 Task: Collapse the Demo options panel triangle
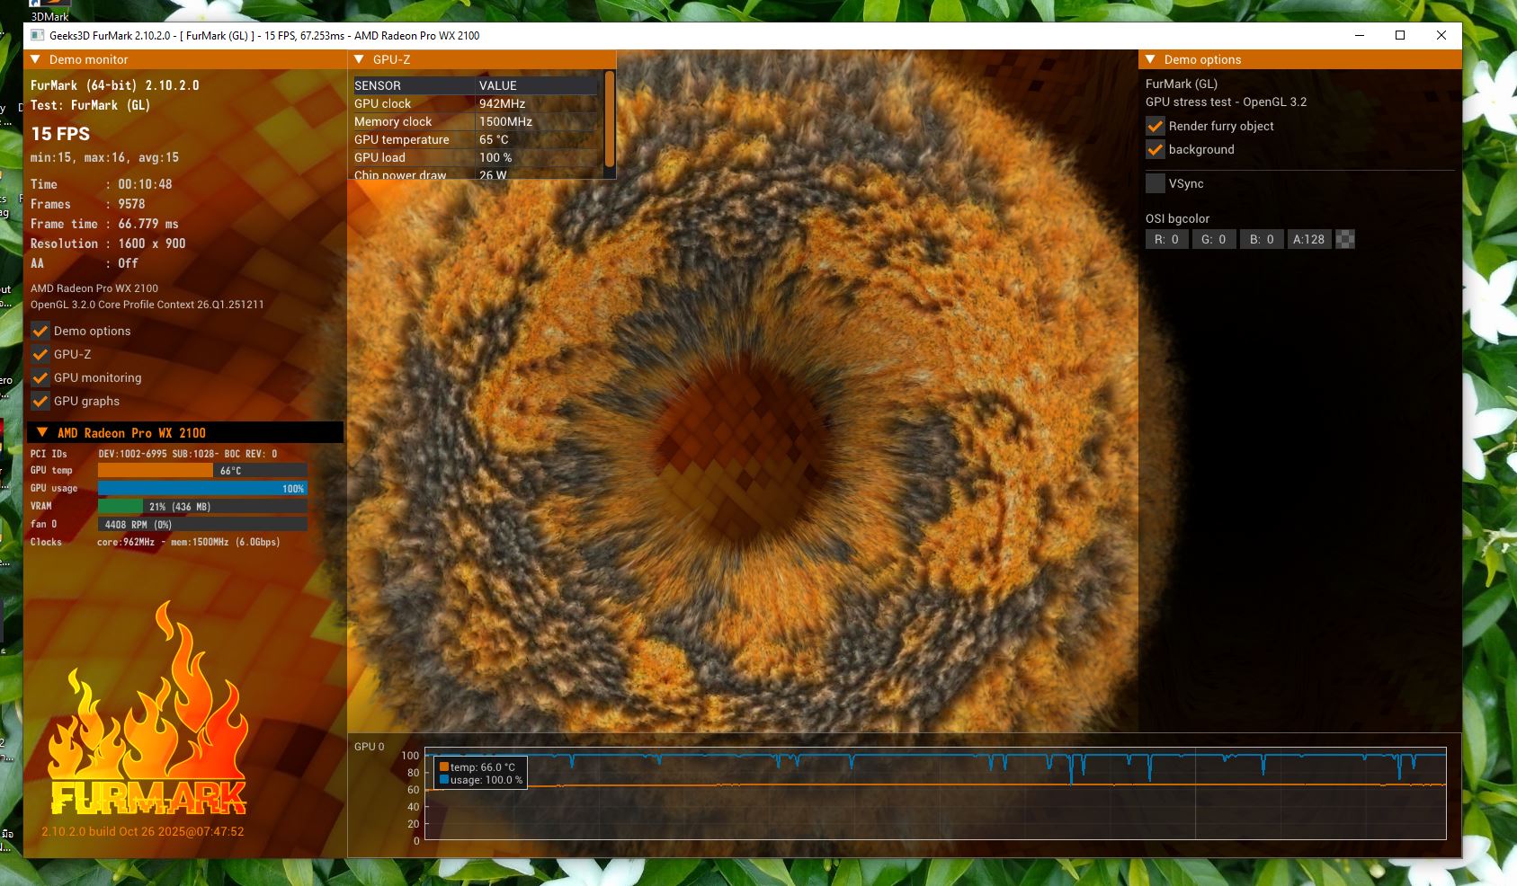click(x=1150, y=59)
